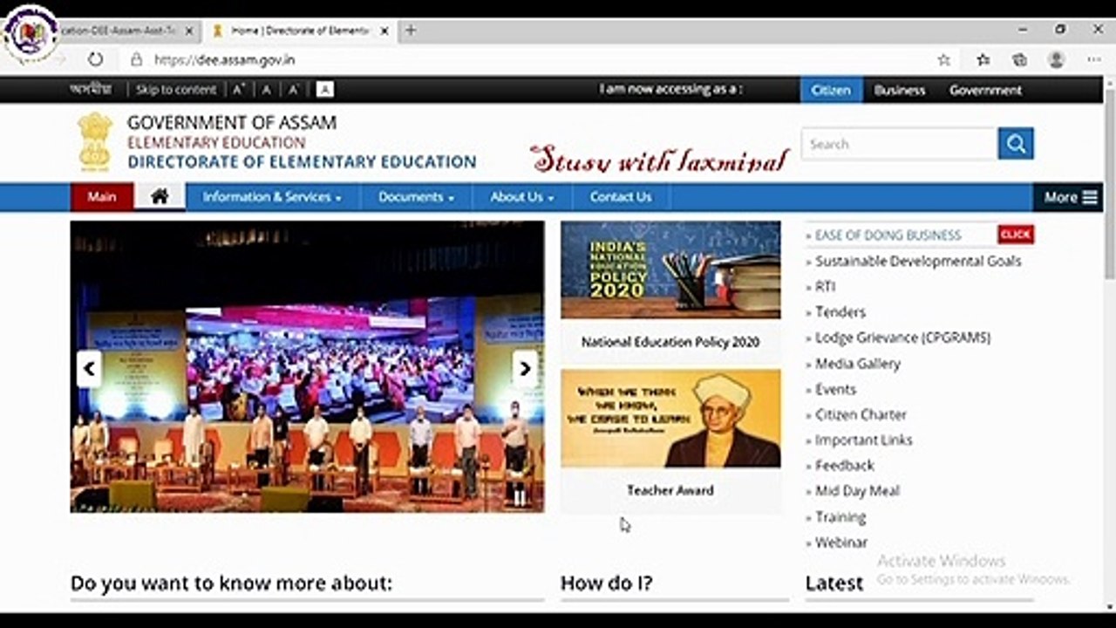Open the Training link

point(840,516)
